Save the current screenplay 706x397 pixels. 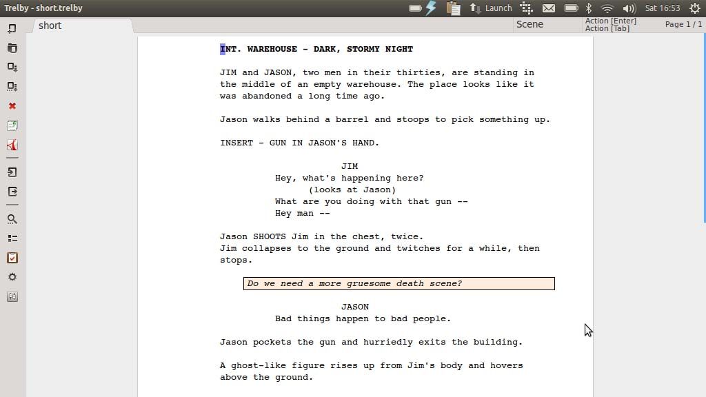[11, 67]
